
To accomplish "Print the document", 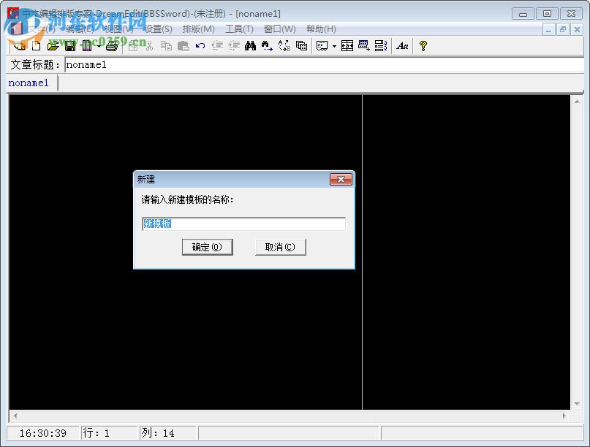I will 113,45.
